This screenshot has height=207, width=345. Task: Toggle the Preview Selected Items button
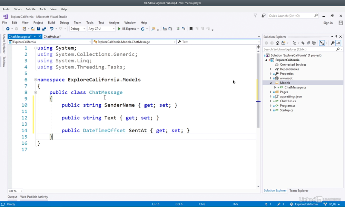click(338, 43)
